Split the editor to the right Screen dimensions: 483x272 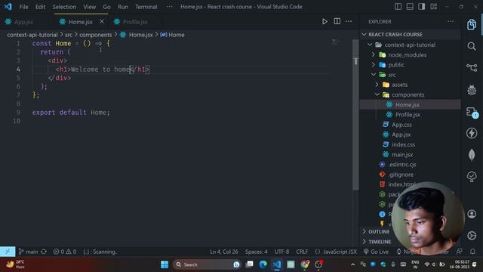[337, 21]
